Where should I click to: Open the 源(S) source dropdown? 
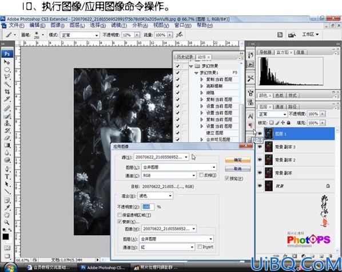click(x=161, y=157)
